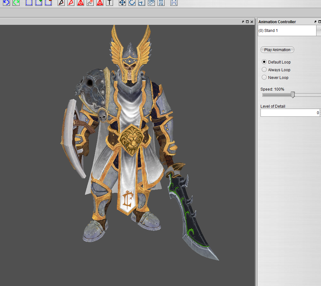The width and height of the screenshot is (321, 286).
Task: Select the Rotate tool icon
Action: (x=132, y=3)
